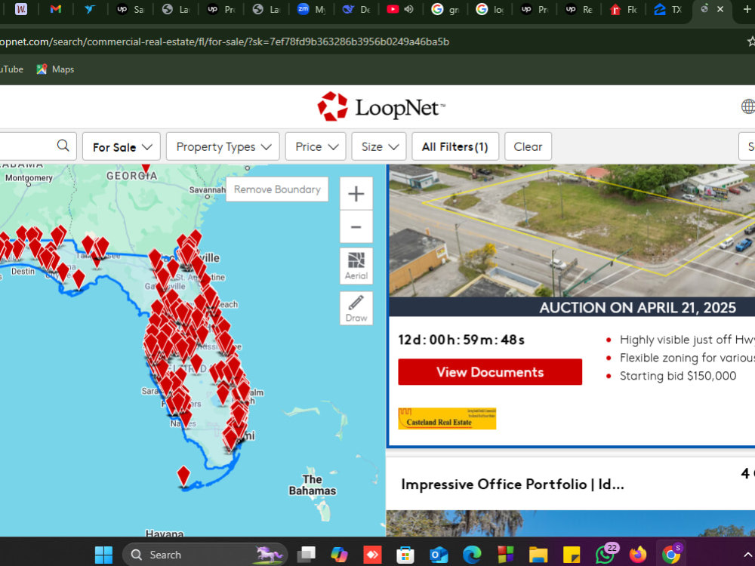Open All Filters (1)
This screenshot has height=566, width=755.
455,147
